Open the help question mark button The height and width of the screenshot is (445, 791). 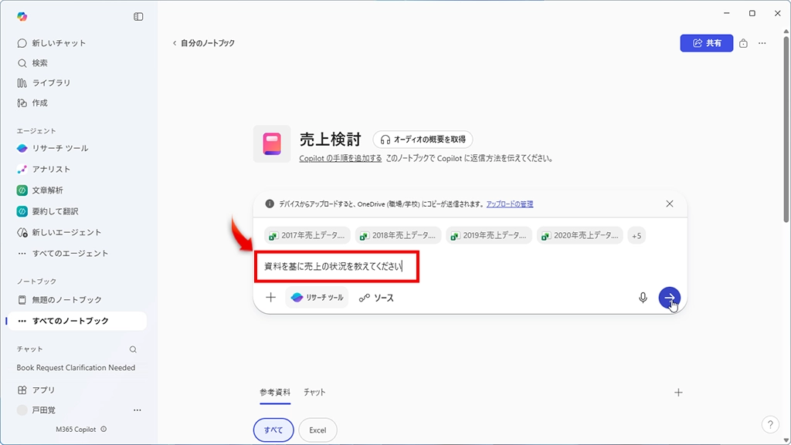pos(769,424)
